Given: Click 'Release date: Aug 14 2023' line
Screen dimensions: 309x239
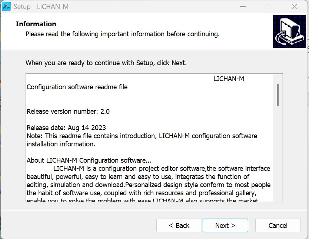Looking at the screenshot, I should pos(66,128).
